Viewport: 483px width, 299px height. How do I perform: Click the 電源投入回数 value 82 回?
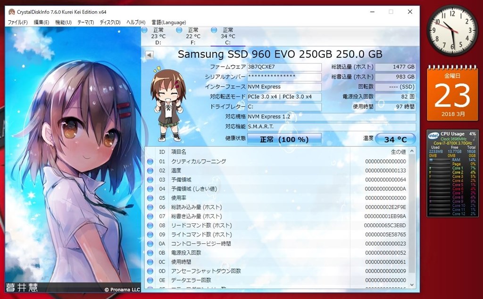tap(396, 96)
